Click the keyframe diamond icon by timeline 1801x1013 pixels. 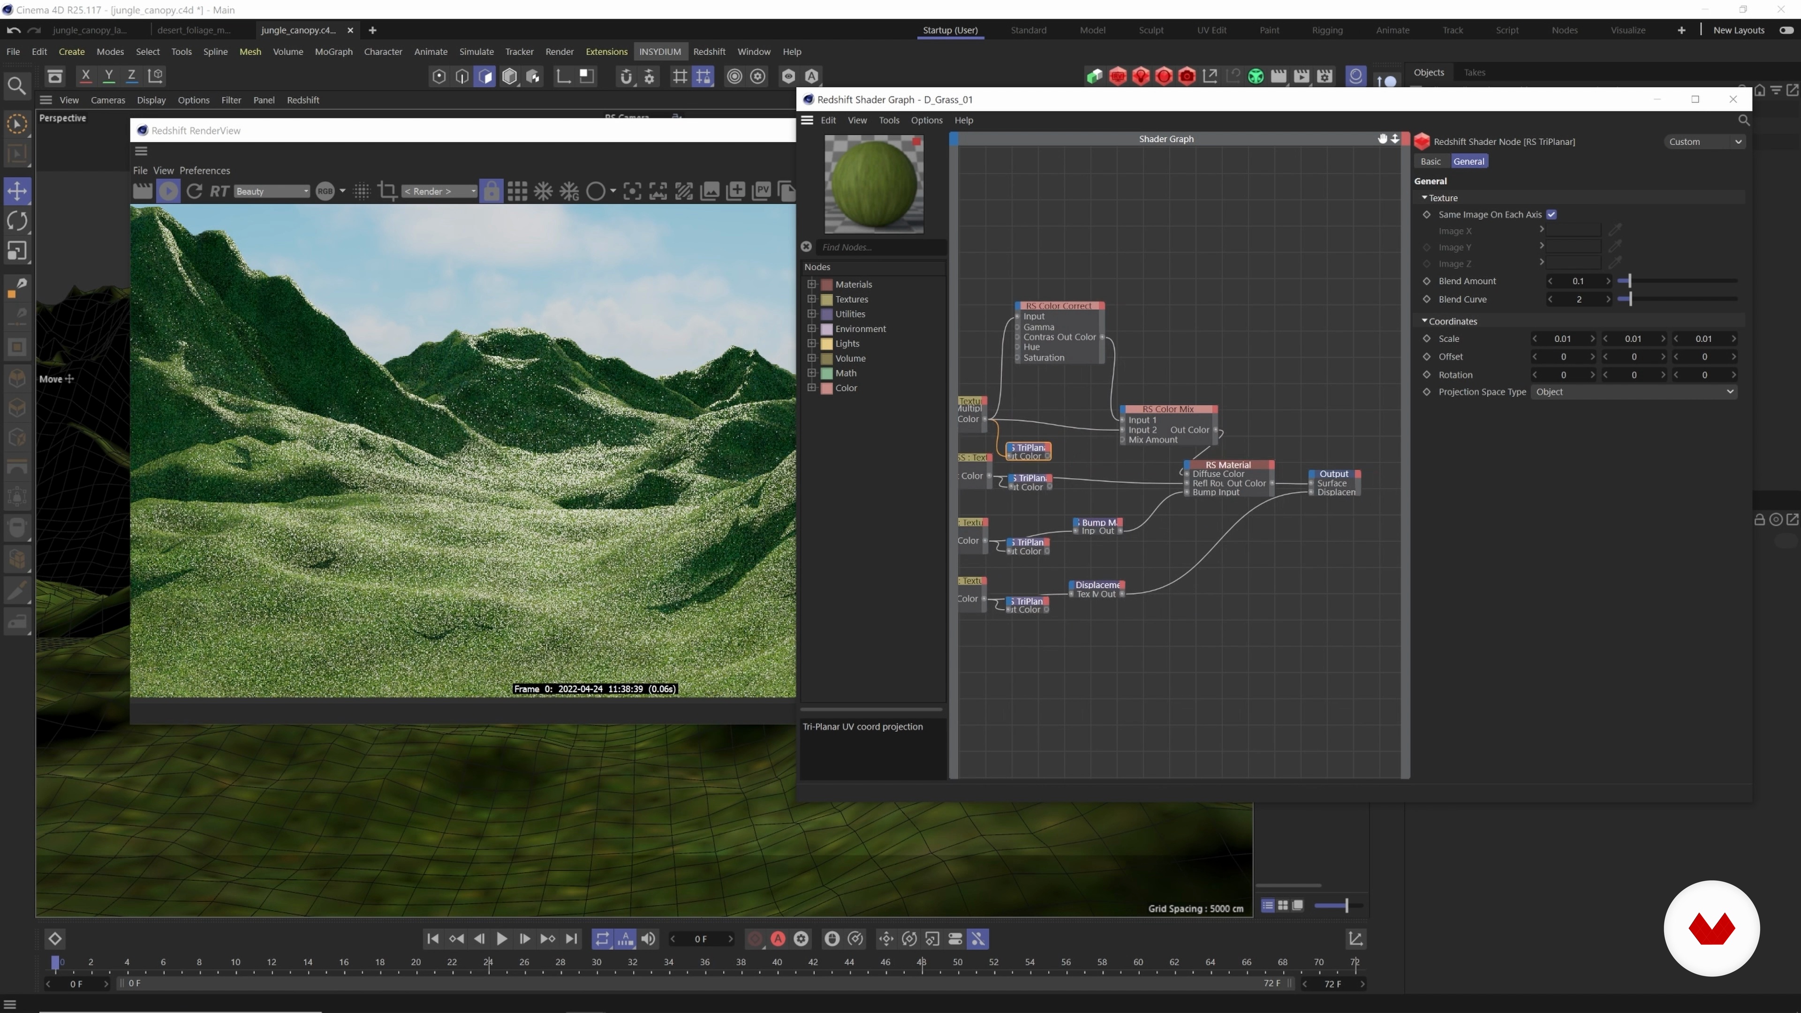54,938
